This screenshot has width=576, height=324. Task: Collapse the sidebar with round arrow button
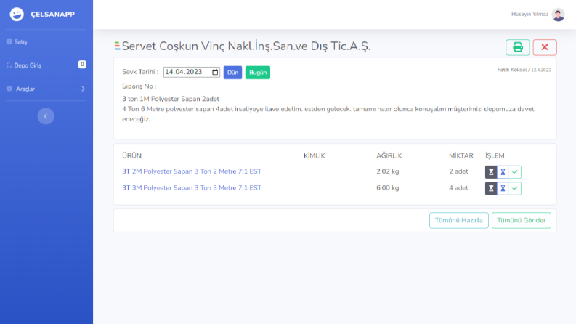point(46,116)
